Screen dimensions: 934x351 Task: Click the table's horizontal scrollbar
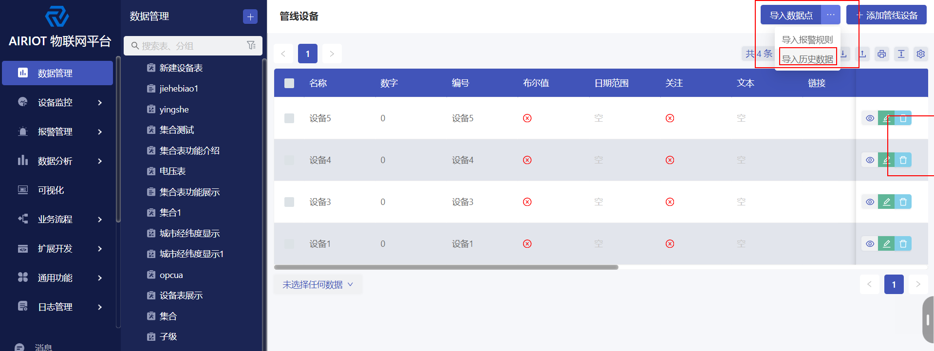(x=446, y=267)
